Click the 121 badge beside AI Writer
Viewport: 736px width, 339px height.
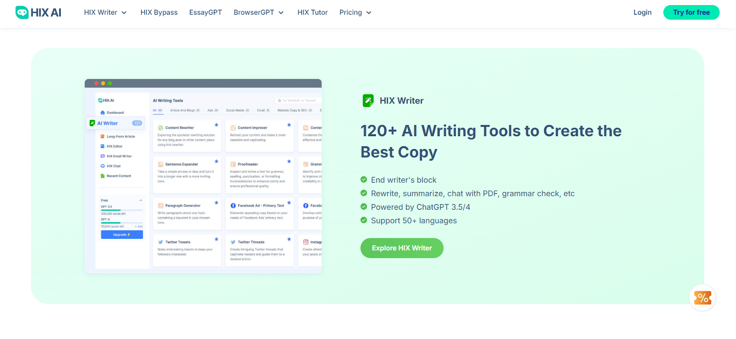[137, 123]
